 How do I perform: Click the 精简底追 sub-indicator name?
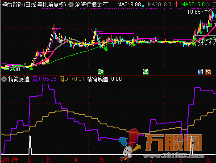(x=19, y=79)
